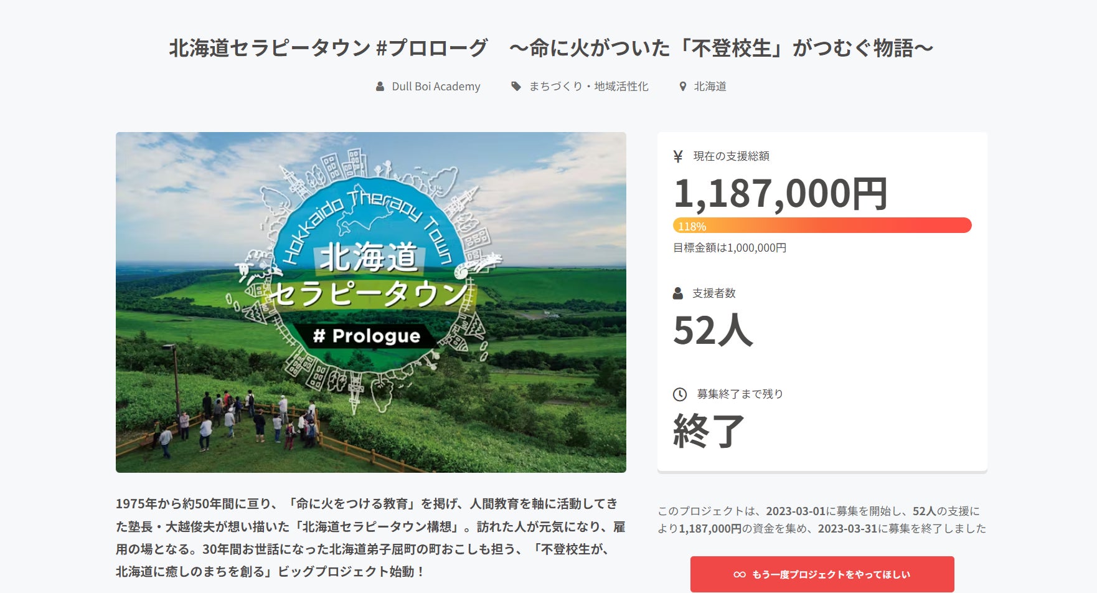Screen dimensions: 1097x593
Task: Click the infinity icon on the red button
Action: pyautogui.click(x=739, y=574)
